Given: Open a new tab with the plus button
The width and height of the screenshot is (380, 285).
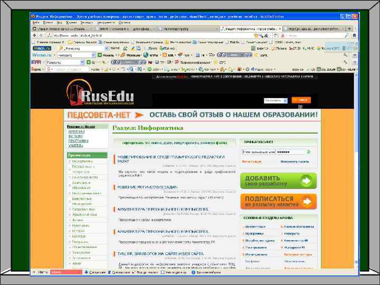Looking at the screenshot, I should tap(349, 28).
